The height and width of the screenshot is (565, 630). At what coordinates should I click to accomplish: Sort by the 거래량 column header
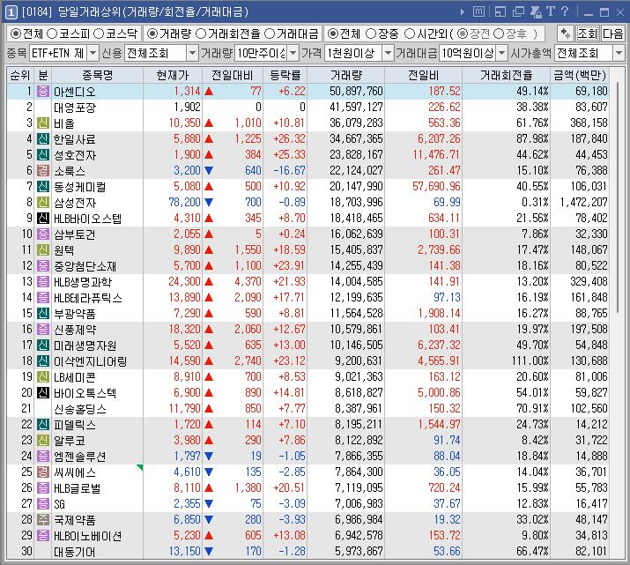[x=346, y=75]
